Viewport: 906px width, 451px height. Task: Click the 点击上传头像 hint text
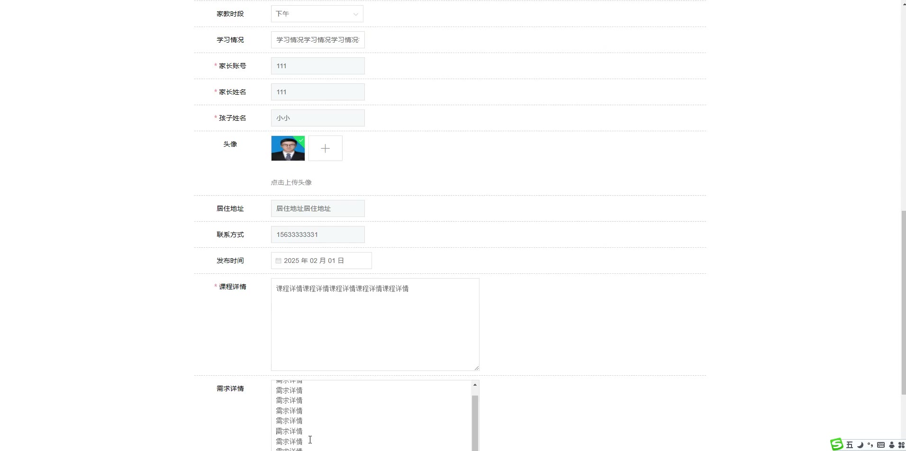click(x=291, y=182)
